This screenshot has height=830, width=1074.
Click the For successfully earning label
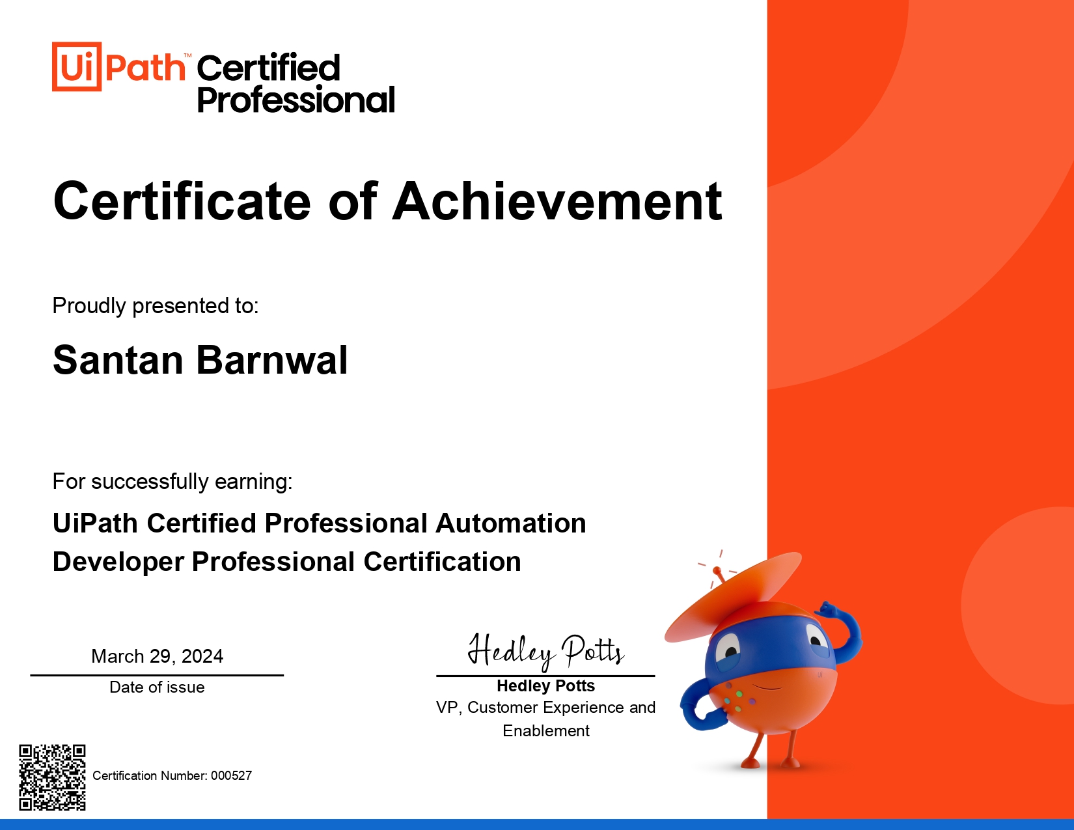172,481
